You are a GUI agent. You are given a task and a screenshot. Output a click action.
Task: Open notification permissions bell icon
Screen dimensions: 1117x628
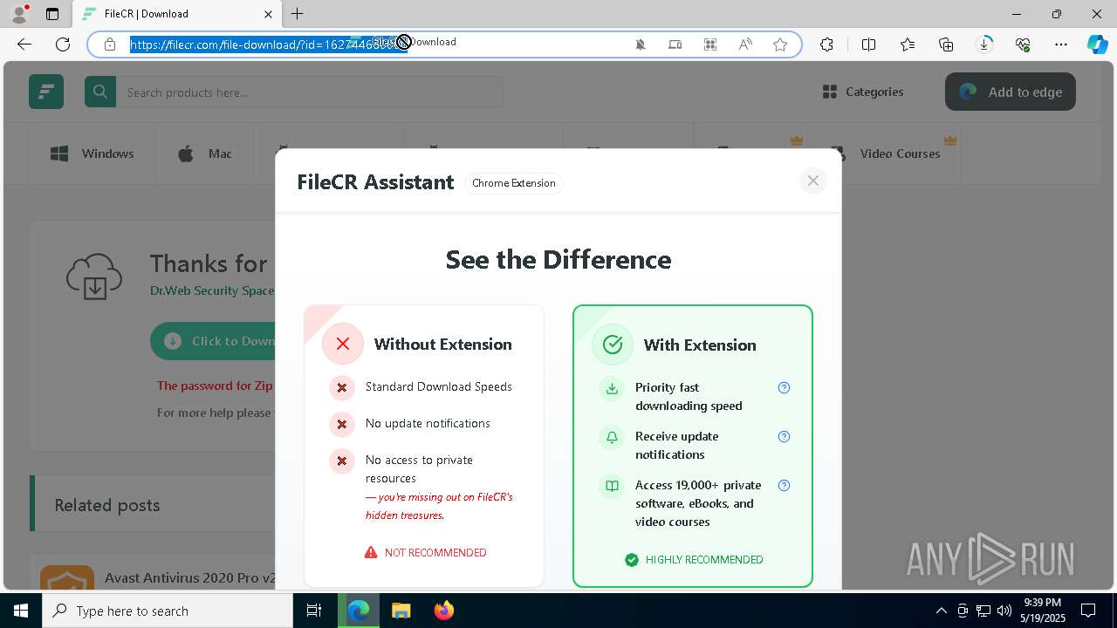coord(641,44)
